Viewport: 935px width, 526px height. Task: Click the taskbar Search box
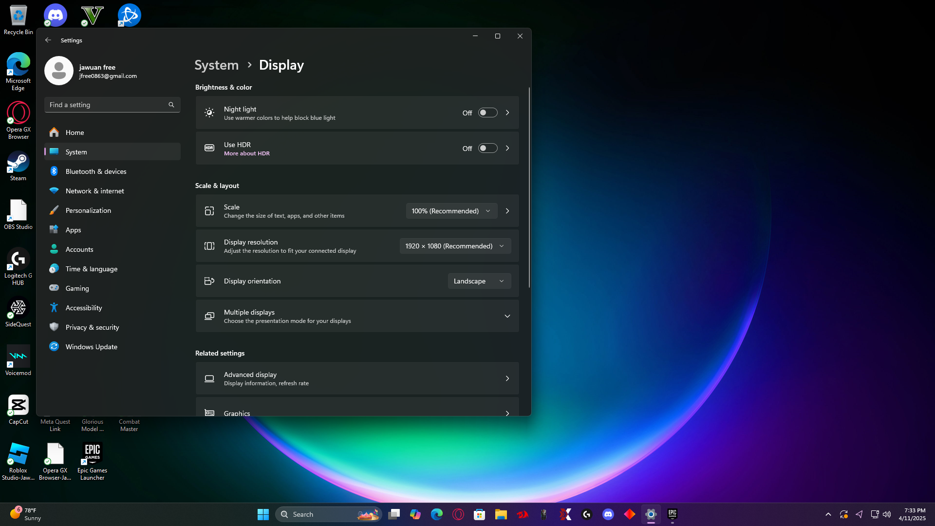pyautogui.click(x=329, y=514)
